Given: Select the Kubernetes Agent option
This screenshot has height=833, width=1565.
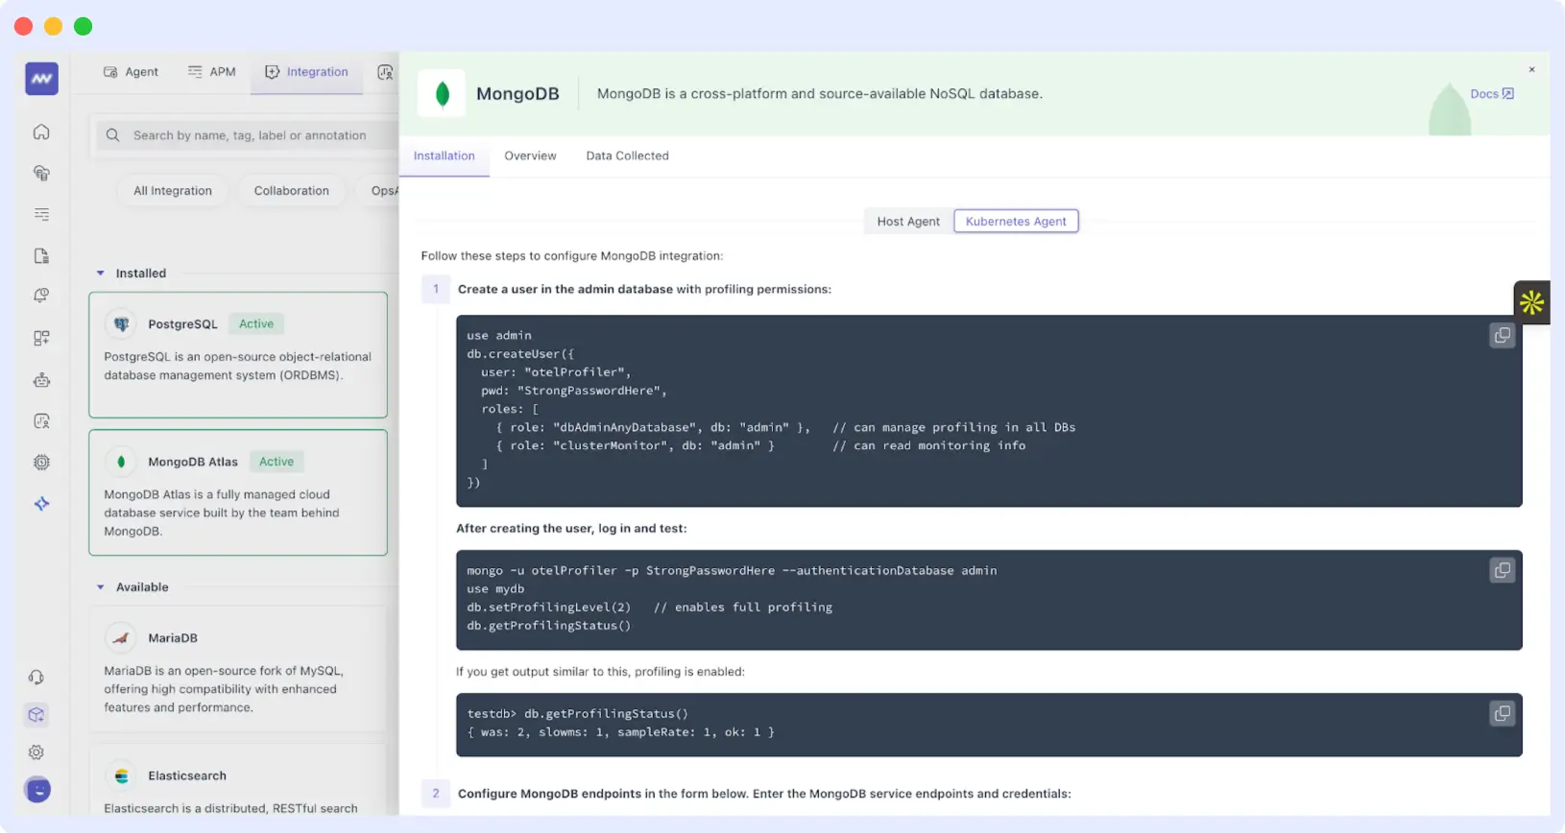Looking at the screenshot, I should pos(1016,222).
